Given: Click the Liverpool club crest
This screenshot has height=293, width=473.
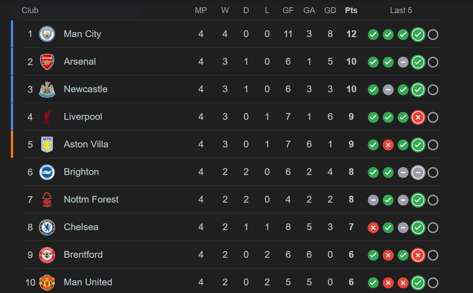Looking at the screenshot, I should point(47,117).
